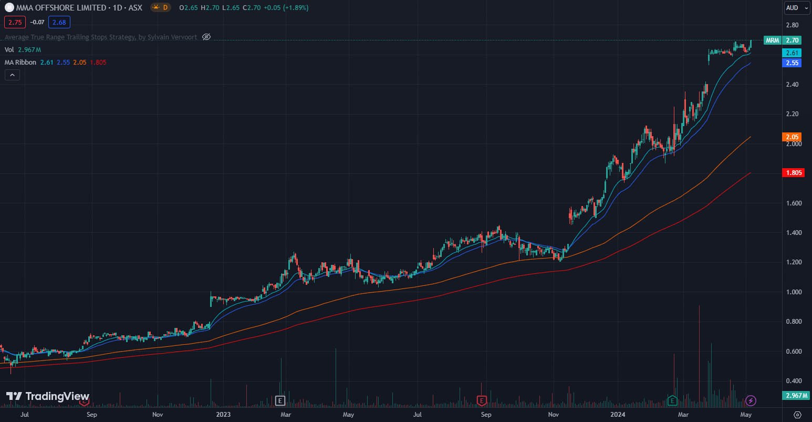Select the MA Ribbon indicator legend

[x=20, y=62]
